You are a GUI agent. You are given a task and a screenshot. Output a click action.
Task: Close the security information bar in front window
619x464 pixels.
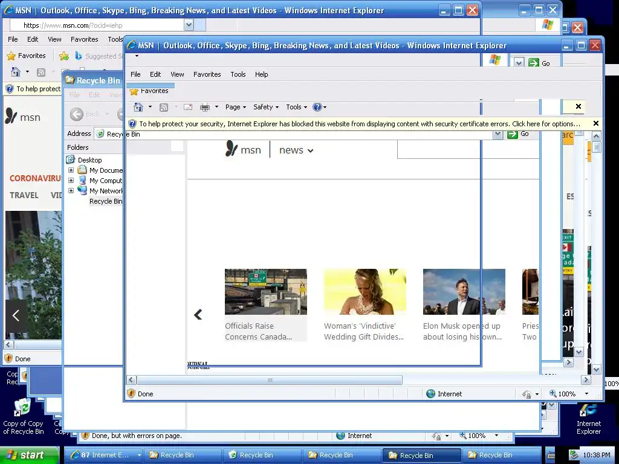tap(596, 123)
